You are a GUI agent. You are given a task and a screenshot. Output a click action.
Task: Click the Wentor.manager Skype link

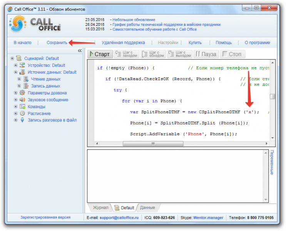coord(208,218)
